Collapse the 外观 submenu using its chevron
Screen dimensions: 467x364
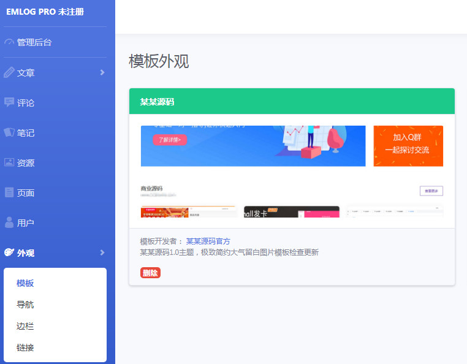102,252
